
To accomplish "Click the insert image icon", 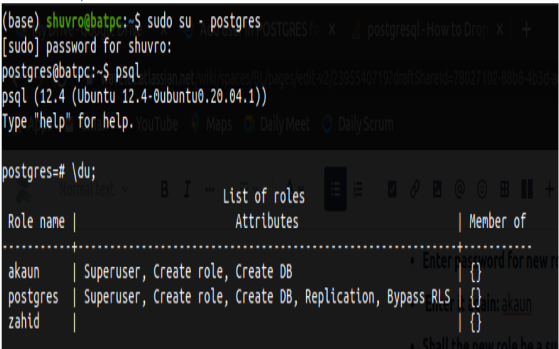I will [x=437, y=190].
